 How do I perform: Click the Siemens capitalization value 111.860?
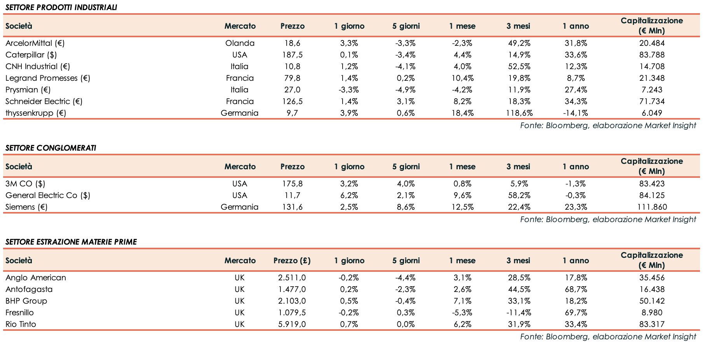[x=652, y=207]
